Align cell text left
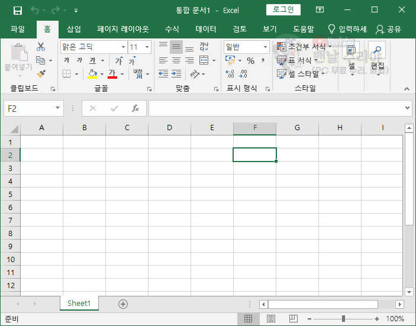Viewport: 416px width, 326px height. coord(163,60)
